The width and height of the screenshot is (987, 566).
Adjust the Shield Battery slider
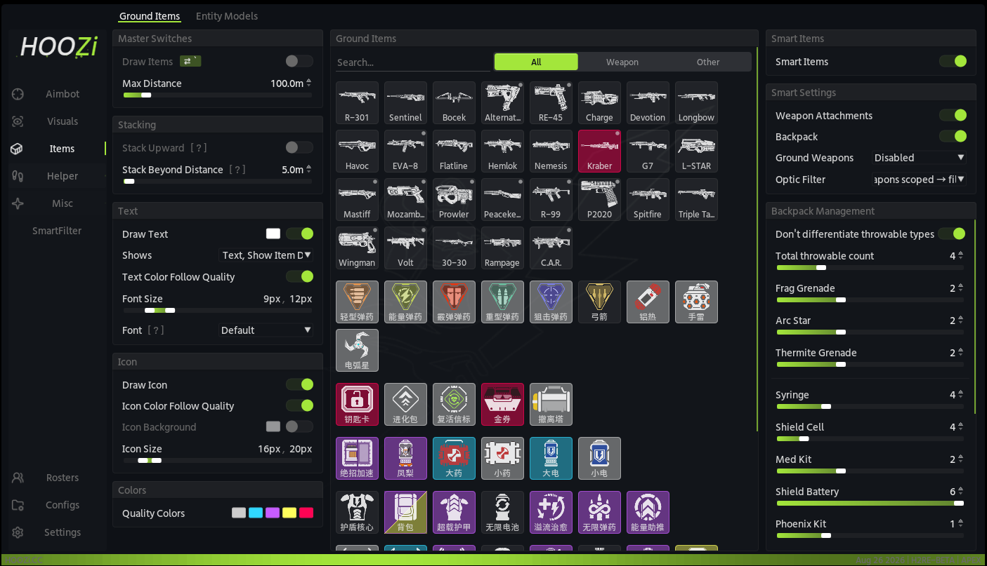point(870,503)
